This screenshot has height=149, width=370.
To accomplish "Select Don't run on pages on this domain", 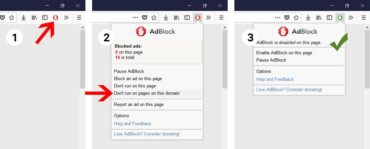I will (x=147, y=93).
